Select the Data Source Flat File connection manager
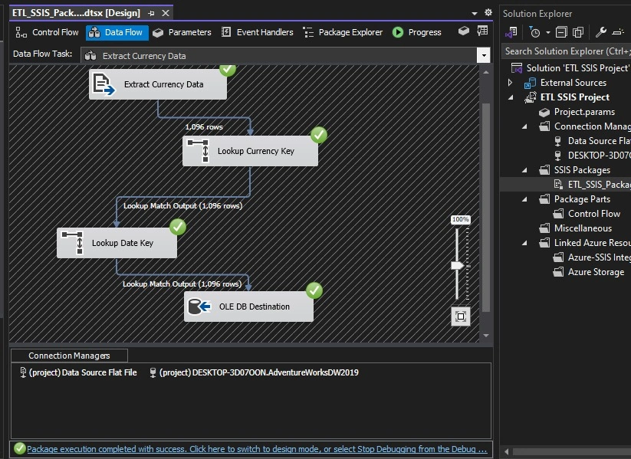The image size is (631, 459). tap(78, 372)
